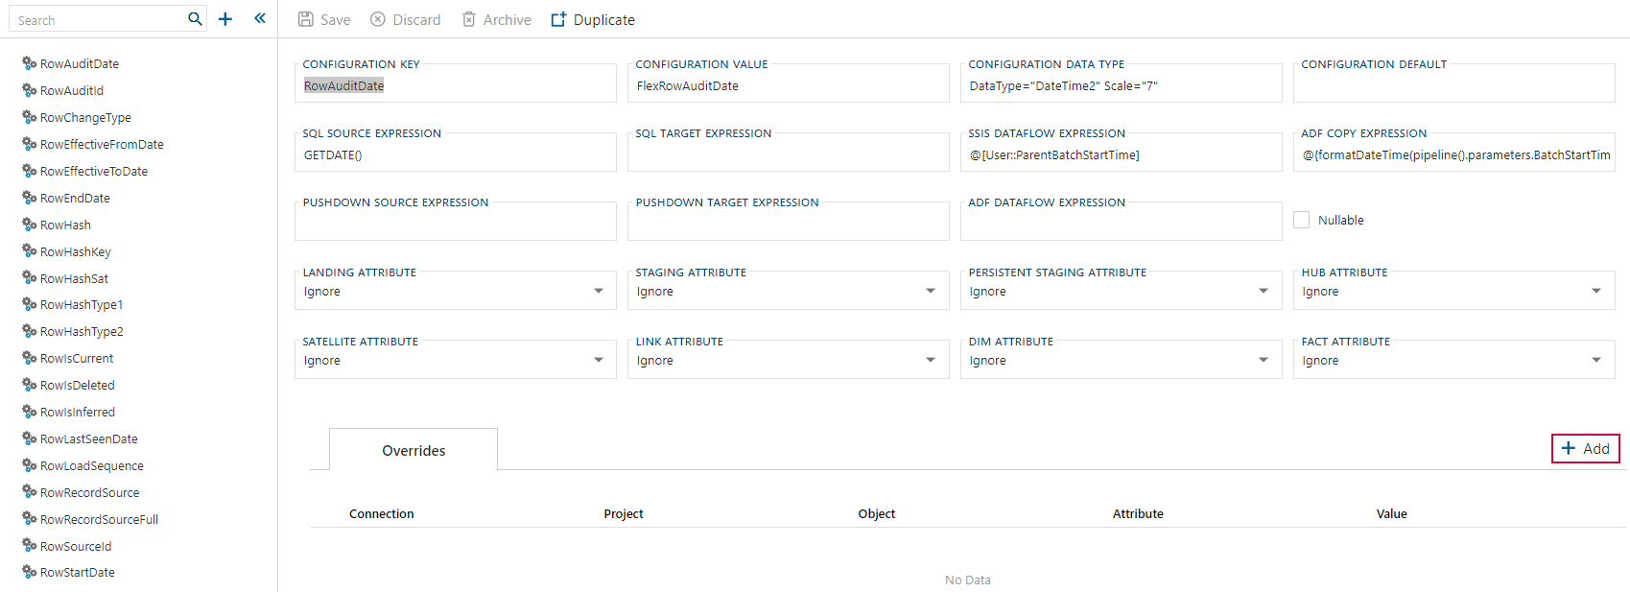
Task: Click the SSIS Dataflow Expression field
Action: 1121,154
